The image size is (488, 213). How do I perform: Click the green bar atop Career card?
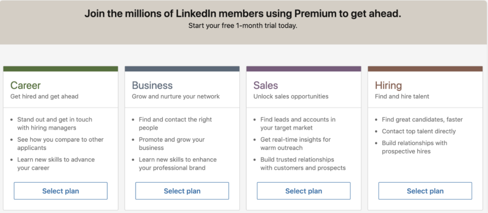click(x=61, y=69)
